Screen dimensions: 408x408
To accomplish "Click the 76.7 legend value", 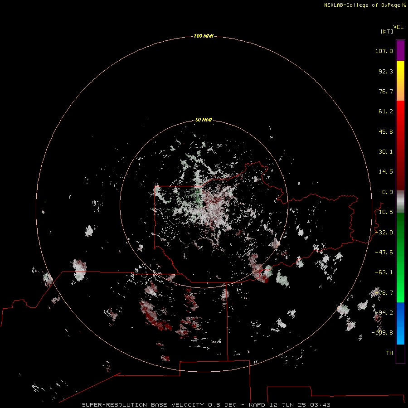I will pyautogui.click(x=386, y=91).
